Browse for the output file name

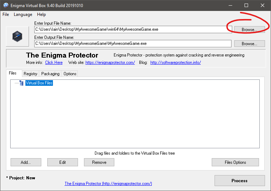coord(249,44)
